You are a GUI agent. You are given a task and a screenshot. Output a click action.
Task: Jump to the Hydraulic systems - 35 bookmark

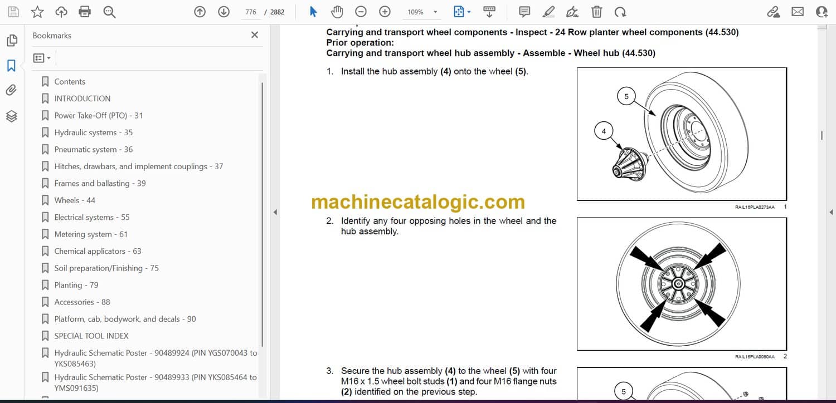point(93,132)
